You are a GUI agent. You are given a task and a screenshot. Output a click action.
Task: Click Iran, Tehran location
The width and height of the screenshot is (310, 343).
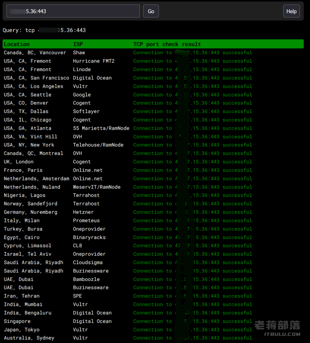[22, 296]
